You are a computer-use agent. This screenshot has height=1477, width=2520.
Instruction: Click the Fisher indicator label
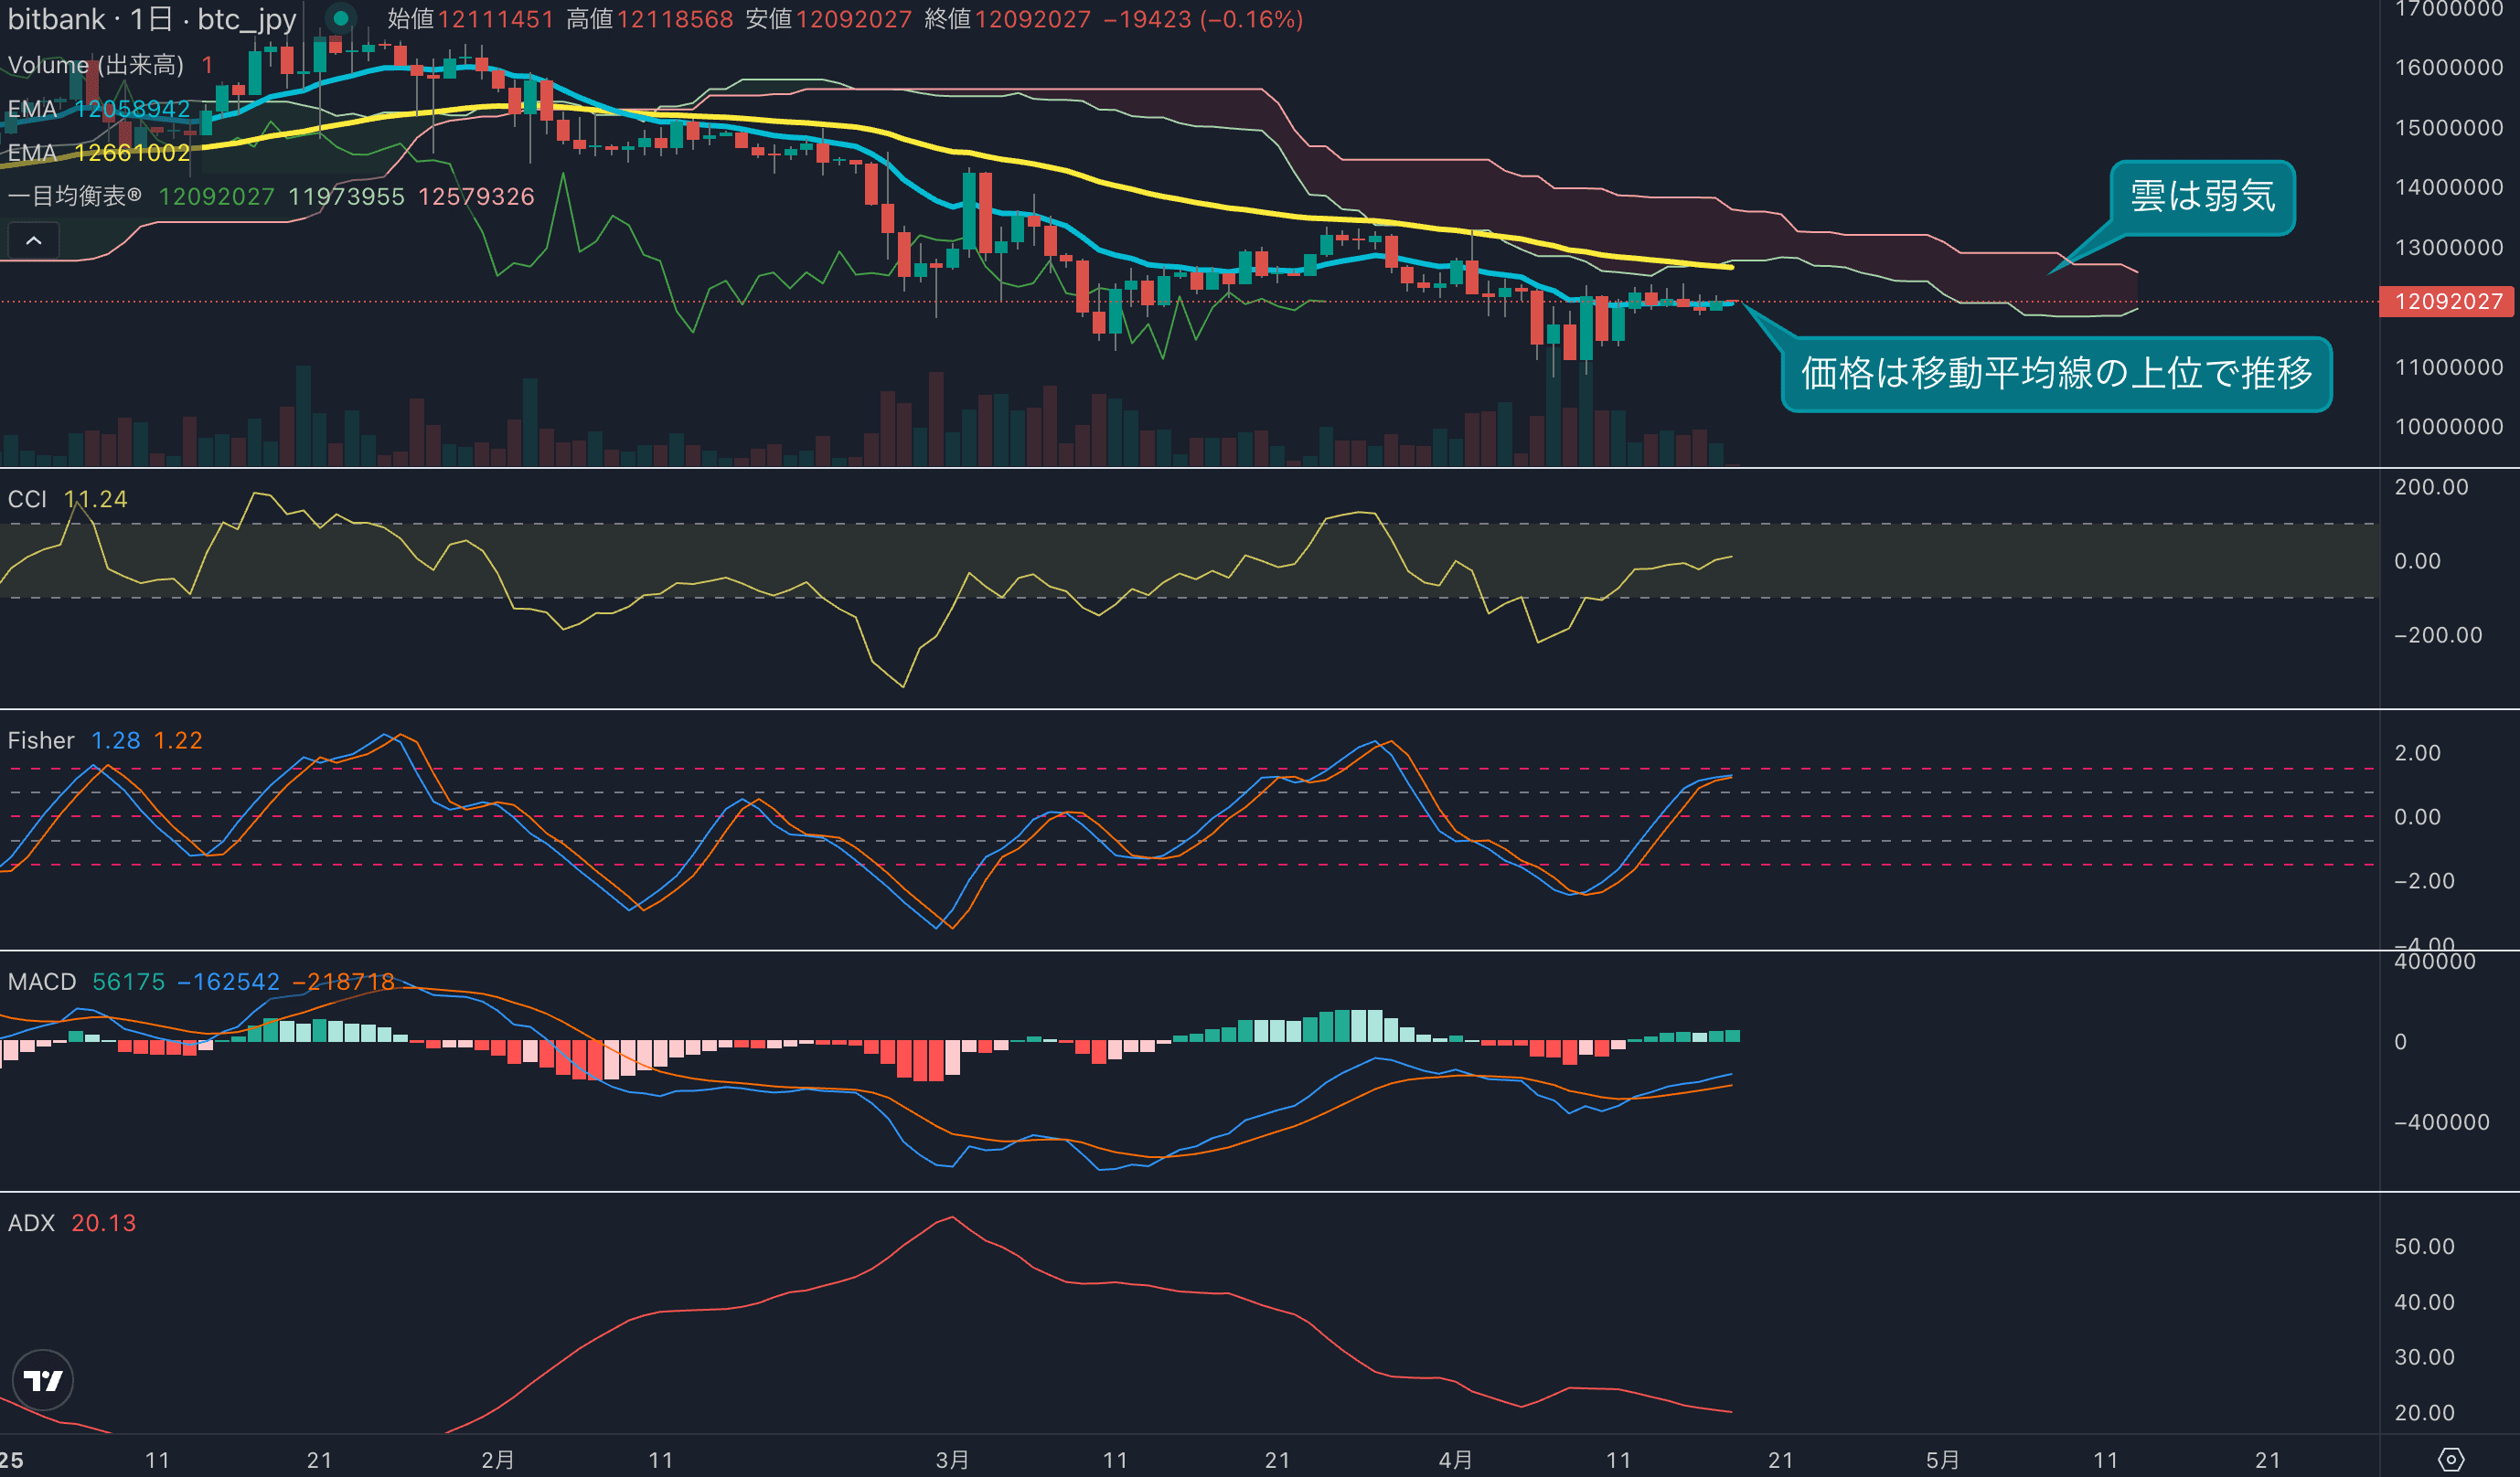41,740
